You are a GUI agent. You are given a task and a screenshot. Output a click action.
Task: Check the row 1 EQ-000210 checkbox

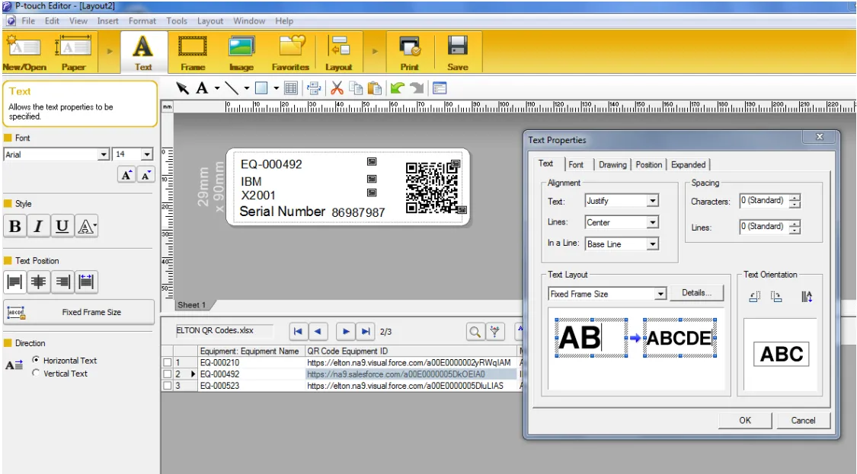168,363
